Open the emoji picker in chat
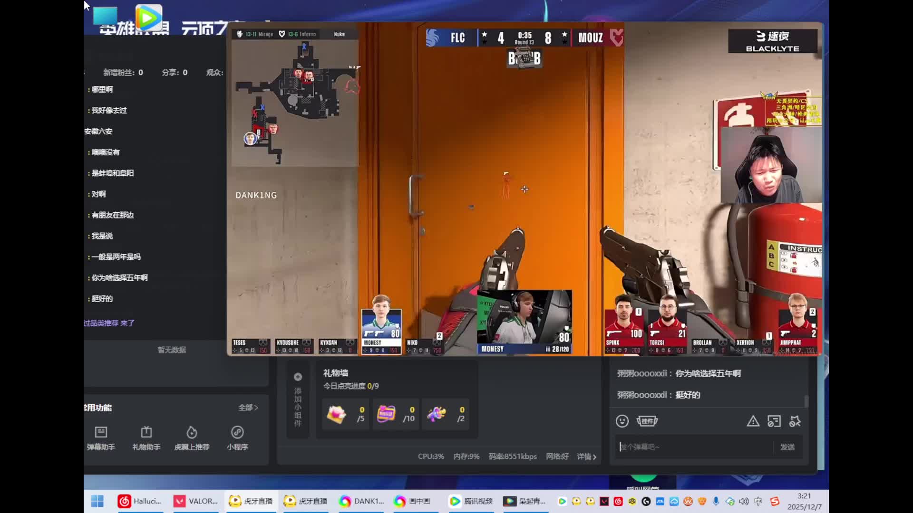 [622, 421]
